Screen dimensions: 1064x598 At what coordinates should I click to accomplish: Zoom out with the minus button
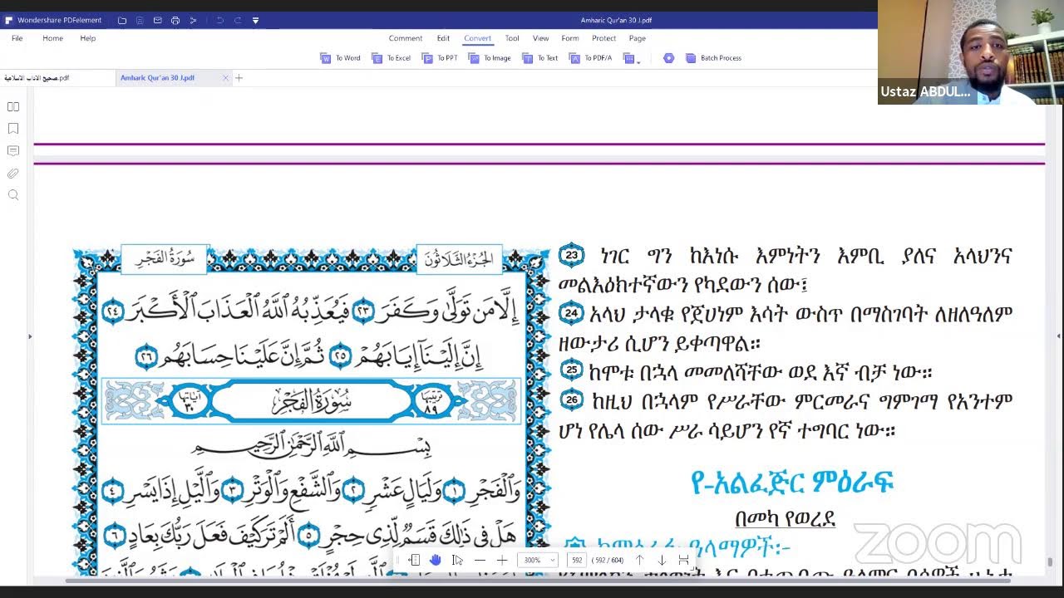pos(480,561)
